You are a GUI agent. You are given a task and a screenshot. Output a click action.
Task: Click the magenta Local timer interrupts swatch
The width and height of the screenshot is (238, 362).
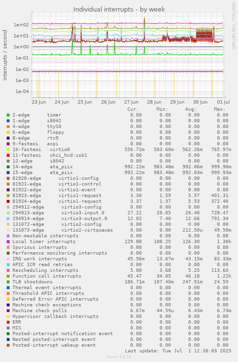[8, 242]
